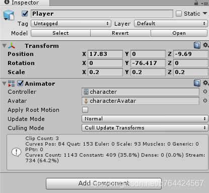Enable the Static checkbox
The height and width of the screenshot is (193, 209).
[179, 14]
